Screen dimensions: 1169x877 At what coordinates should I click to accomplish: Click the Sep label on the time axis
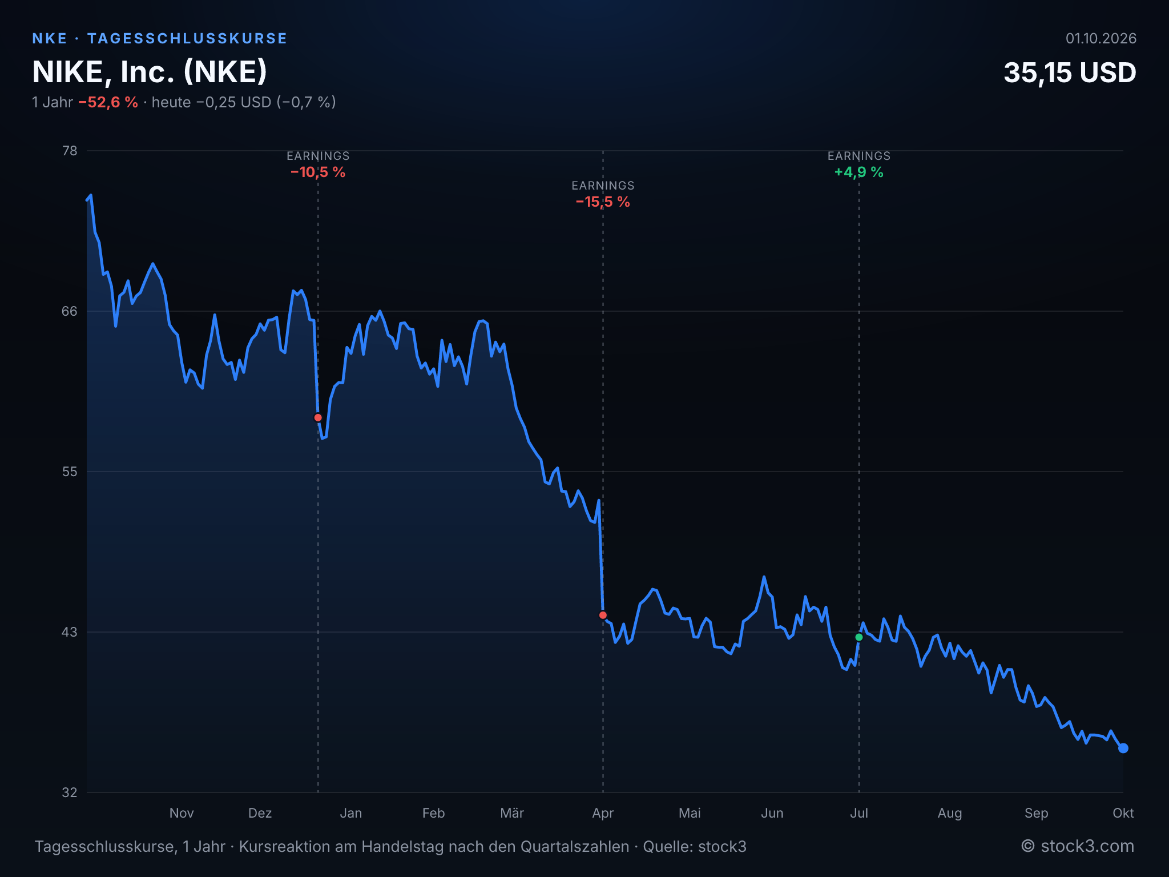(x=1037, y=813)
